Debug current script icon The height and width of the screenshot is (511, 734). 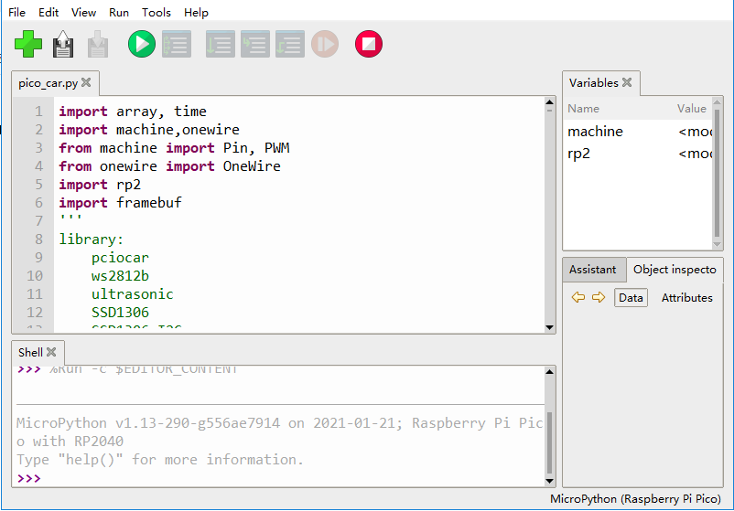point(177,44)
